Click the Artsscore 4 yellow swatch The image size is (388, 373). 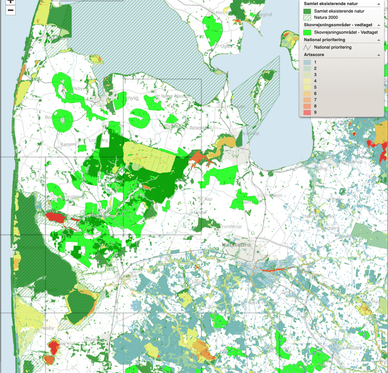pyautogui.click(x=307, y=81)
